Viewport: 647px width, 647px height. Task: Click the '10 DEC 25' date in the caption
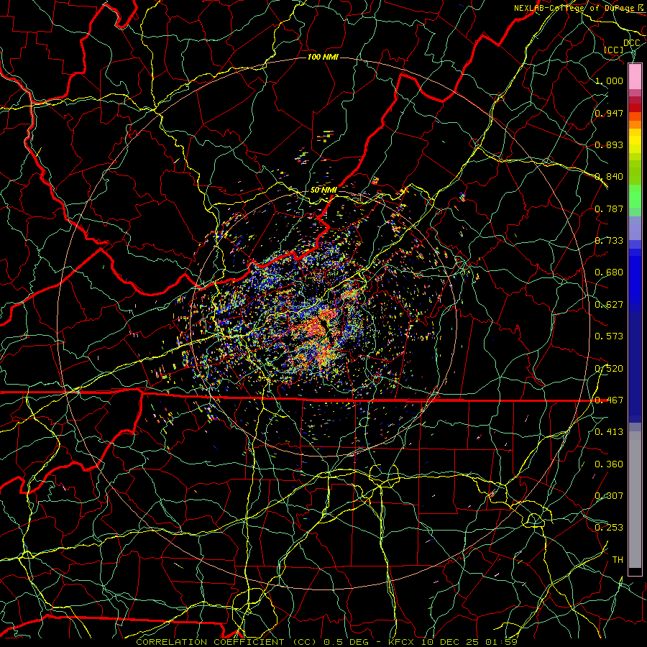(x=451, y=642)
